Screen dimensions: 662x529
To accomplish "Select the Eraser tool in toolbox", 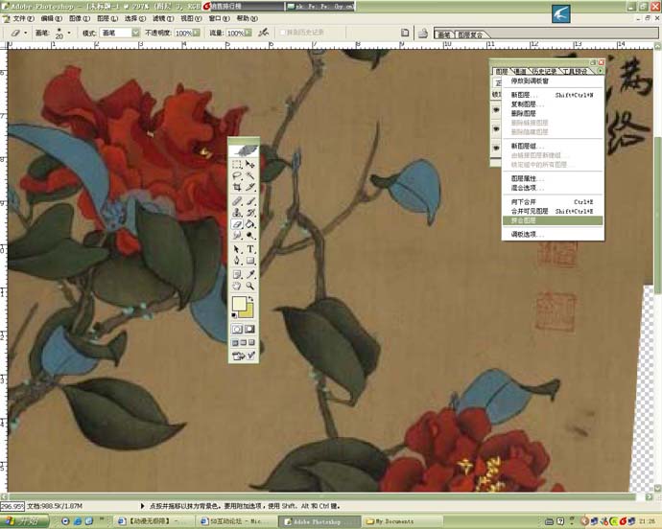I will point(237,224).
